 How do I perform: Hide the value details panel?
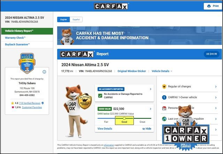(x=147, y=129)
